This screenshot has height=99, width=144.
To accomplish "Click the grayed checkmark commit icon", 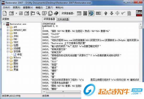I will tap(123, 13).
